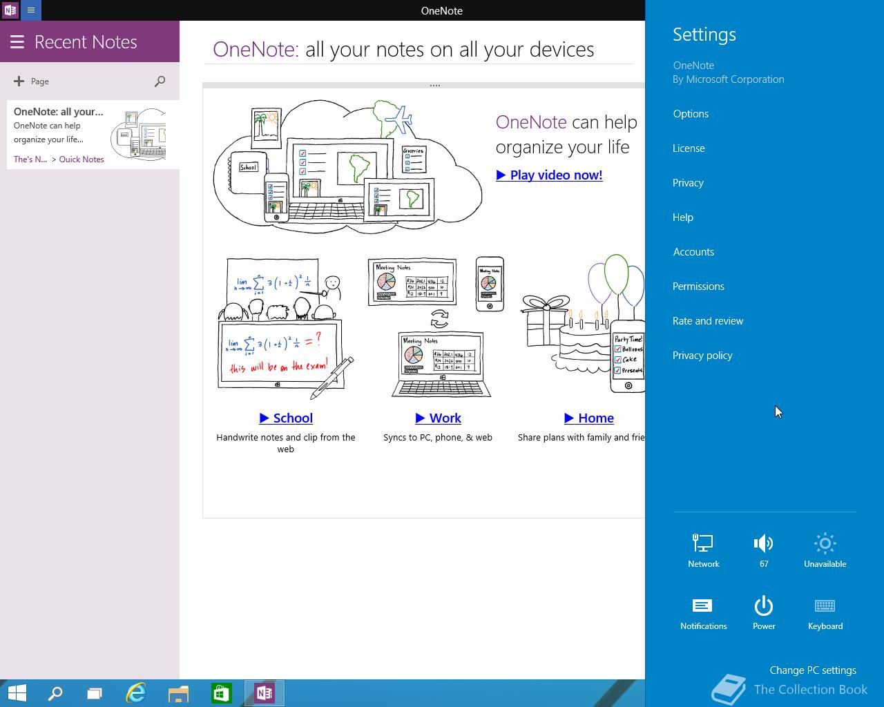Launch Internet Explorer from taskbar
The width and height of the screenshot is (884, 707).
tap(136, 693)
